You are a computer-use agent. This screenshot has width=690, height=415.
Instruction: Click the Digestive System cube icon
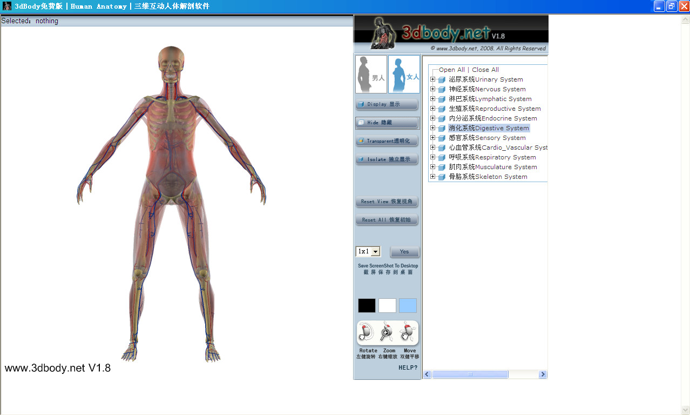[442, 128]
